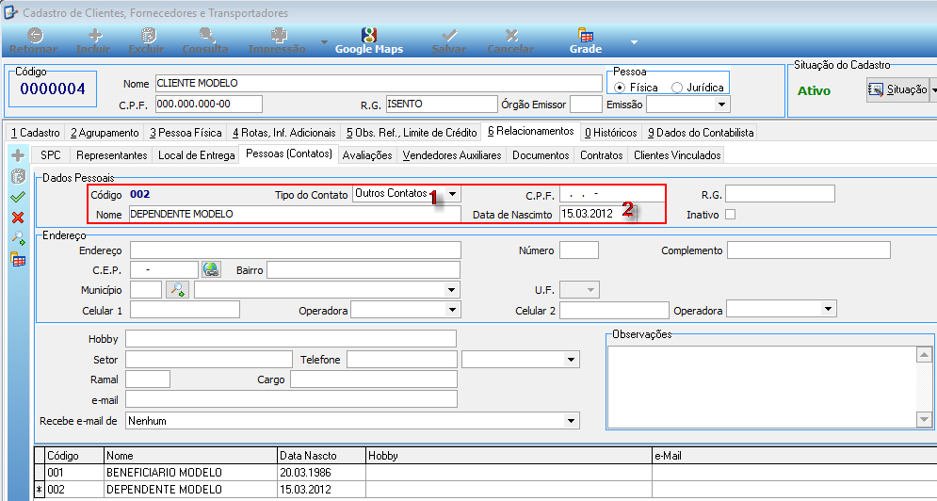
Task: Click the Hobby input field
Action: click(x=291, y=339)
